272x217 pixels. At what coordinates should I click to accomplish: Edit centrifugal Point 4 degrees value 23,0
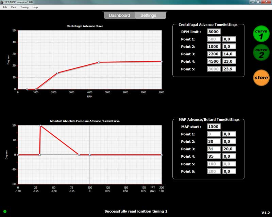[229, 62]
